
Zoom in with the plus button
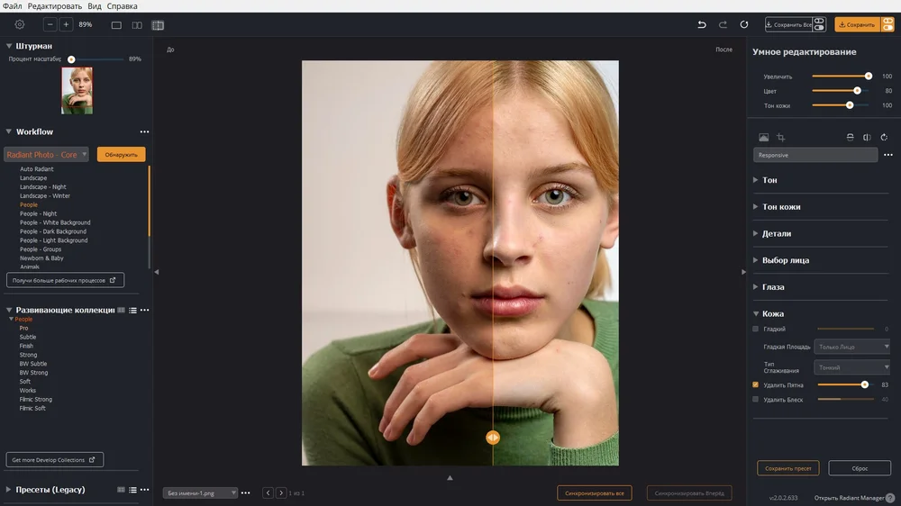(66, 24)
